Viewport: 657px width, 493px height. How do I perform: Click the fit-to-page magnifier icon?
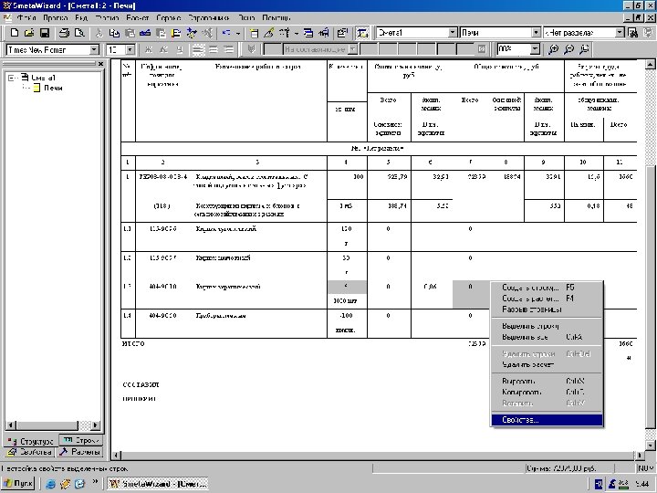pos(584,49)
